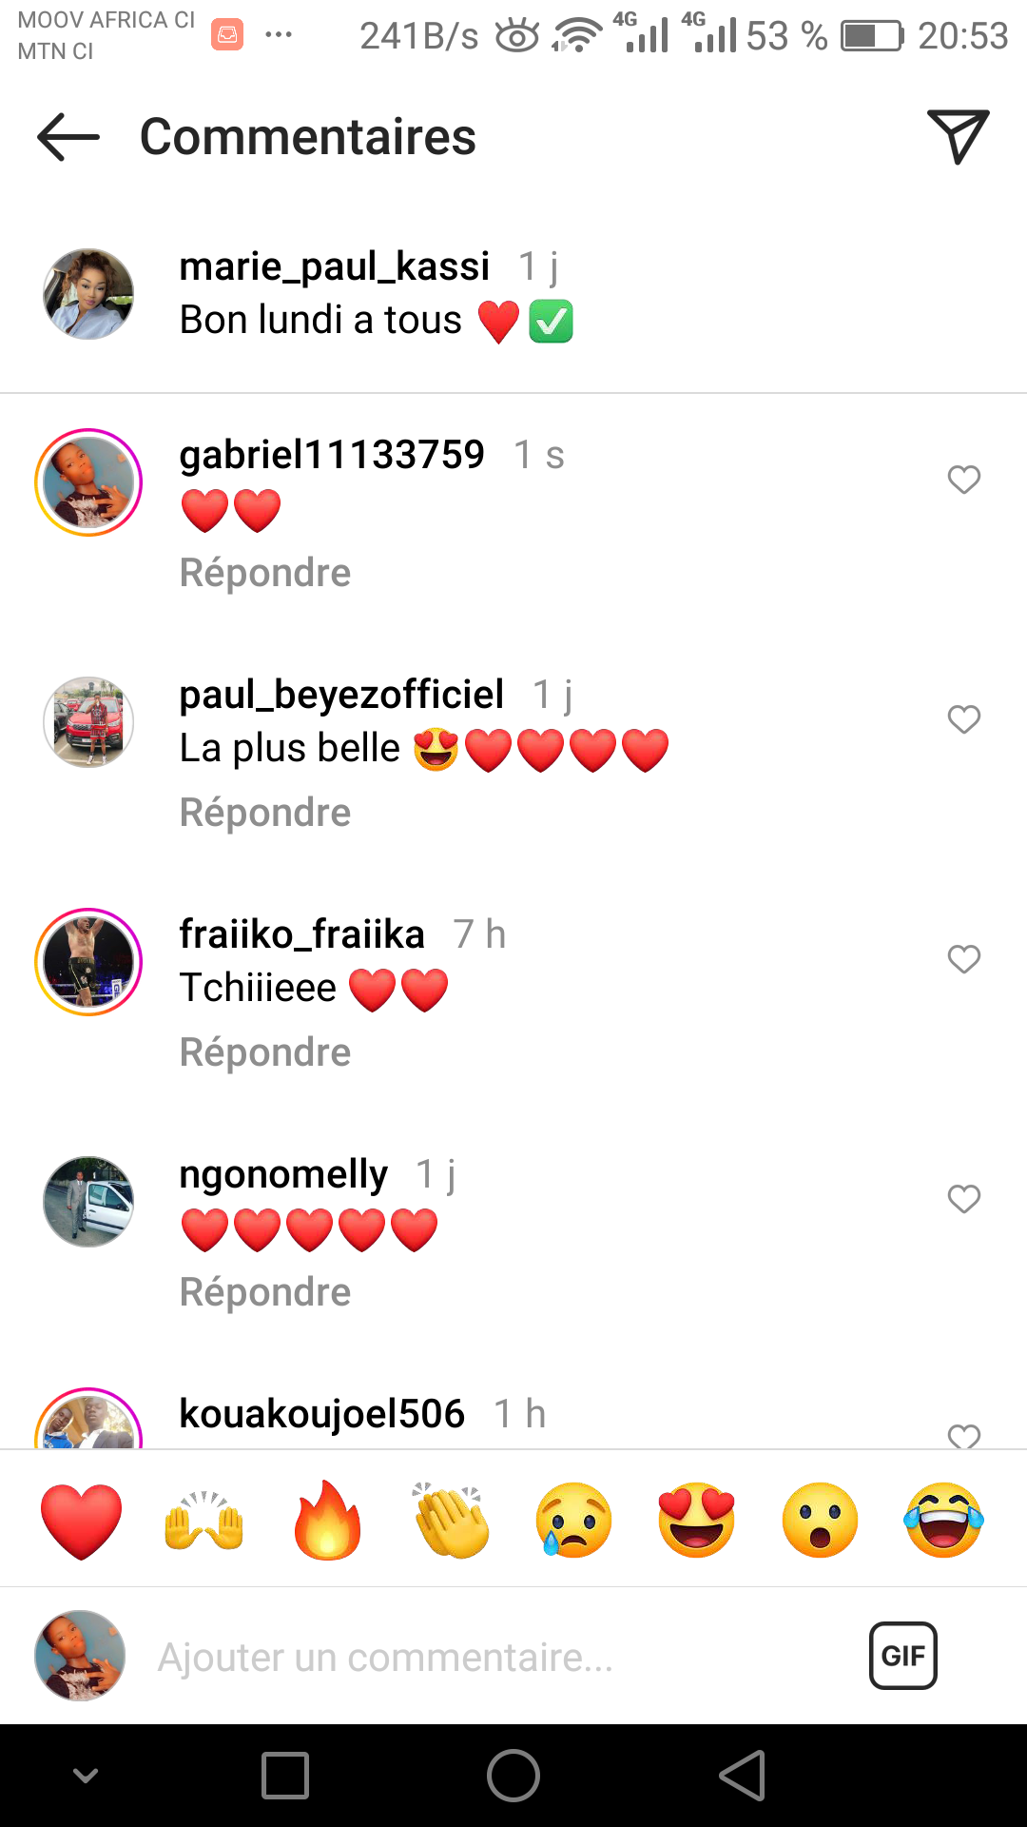The width and height of the screenshot is (1027, 1827).
Task: Open the GIF picker button
Action: pos(903,1656)
